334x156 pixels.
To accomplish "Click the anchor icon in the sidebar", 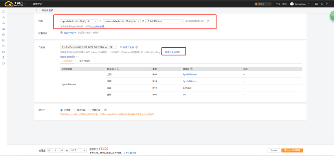I will tap(3, 57).
